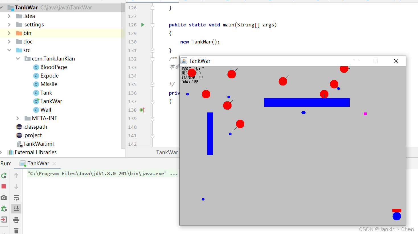Click the vertical blue wall in game
This screenshot has height=234, width=418.
[210, 134]
